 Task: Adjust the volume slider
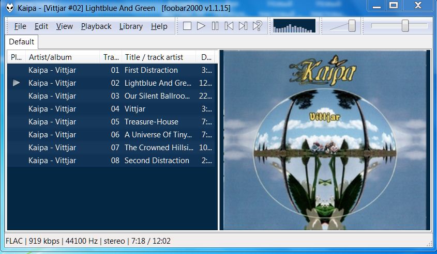click(x=352, y=26)
